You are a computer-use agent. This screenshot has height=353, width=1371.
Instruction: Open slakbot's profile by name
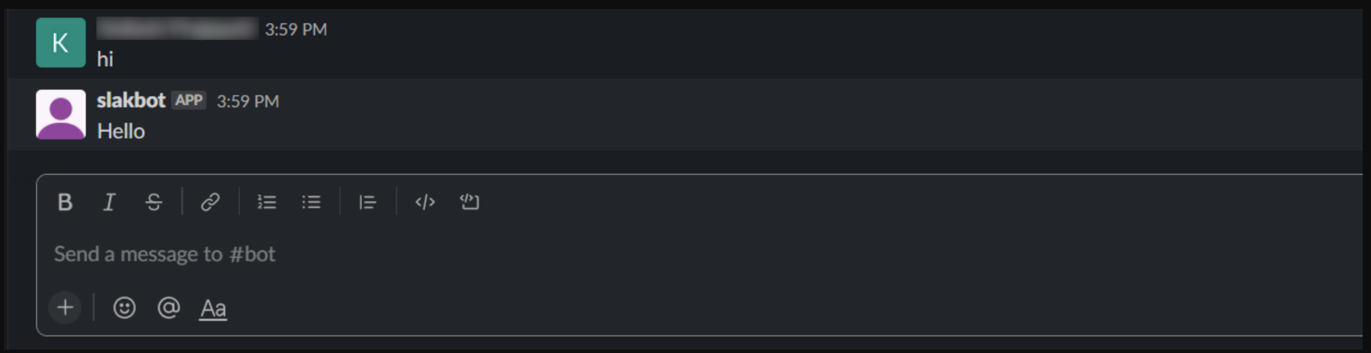click(x=131, y=101)
